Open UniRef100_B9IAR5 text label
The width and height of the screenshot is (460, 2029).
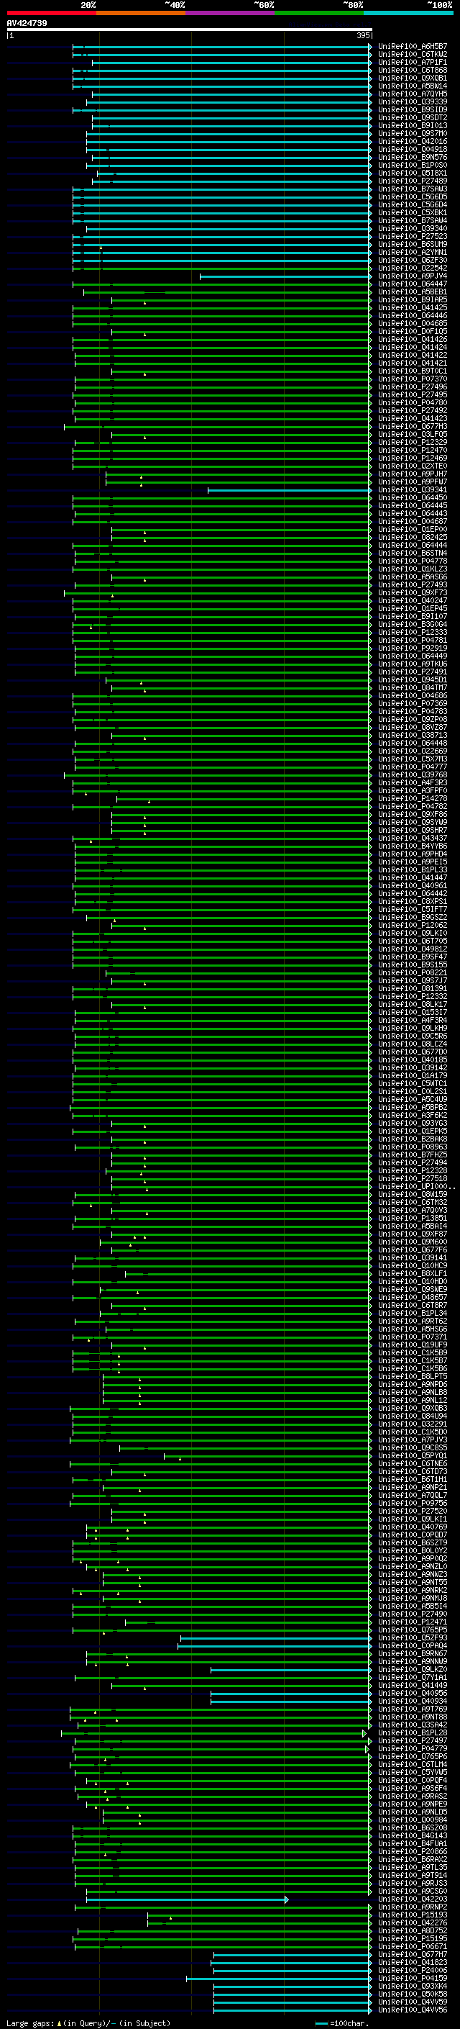pyautogui.click(x=412, y=299)
